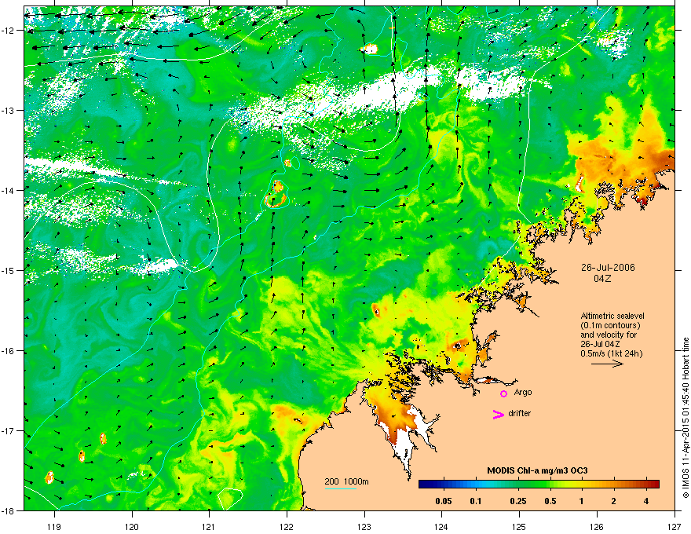Click longitude axis label '119'

pos(54,526)
